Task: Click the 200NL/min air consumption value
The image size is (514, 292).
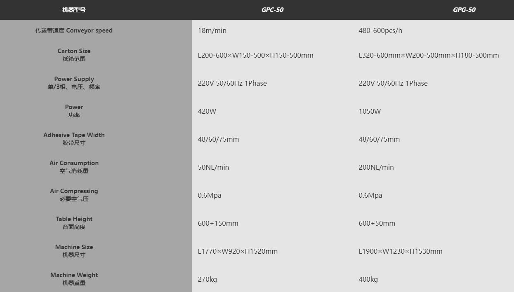Action: (376, 167)
